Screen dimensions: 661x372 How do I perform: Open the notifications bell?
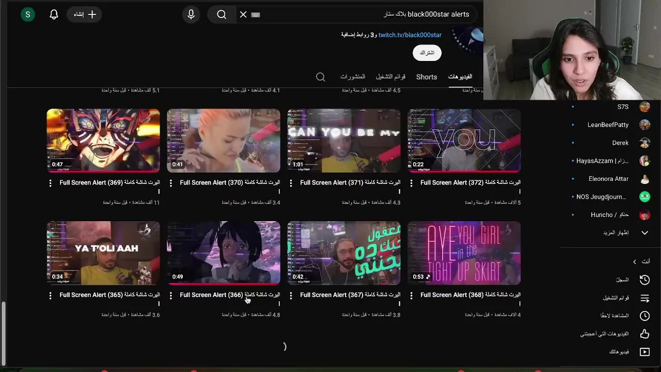click(54, 14)
